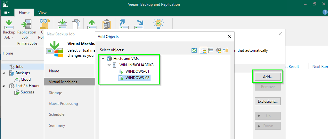Viewport: 328px width, 139px height.
Task: Select the Cloud backups node
Action: 26,79
